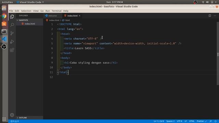The image size is (219, 123).
Task: Open the Terminal menu
Action: point(56,11)
